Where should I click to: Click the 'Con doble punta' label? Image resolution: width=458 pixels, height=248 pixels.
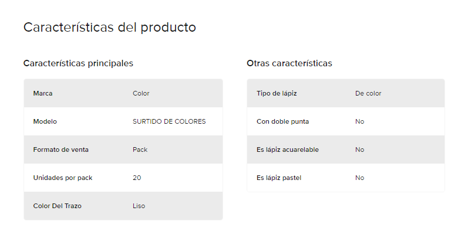click(283, 121)
